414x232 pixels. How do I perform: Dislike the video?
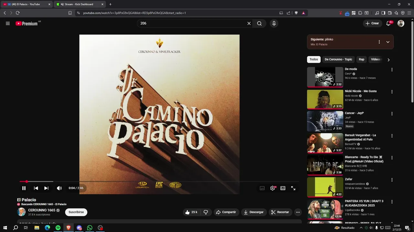[x=206, y=212]
